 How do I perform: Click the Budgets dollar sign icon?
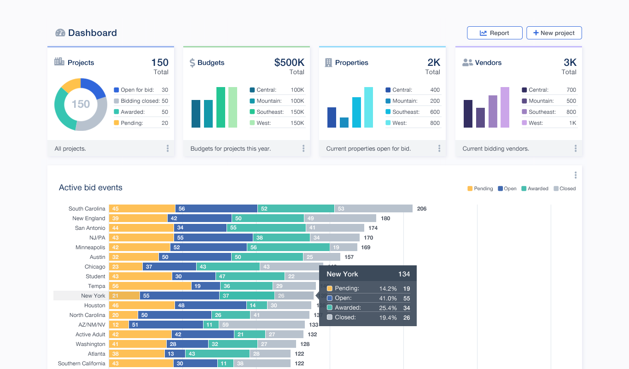tap(192, 63)
